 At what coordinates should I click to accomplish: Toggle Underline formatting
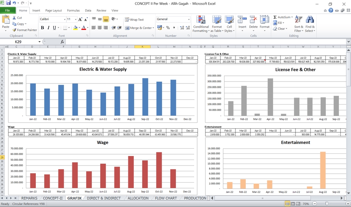pyautogui.click(x=54, y=28)
